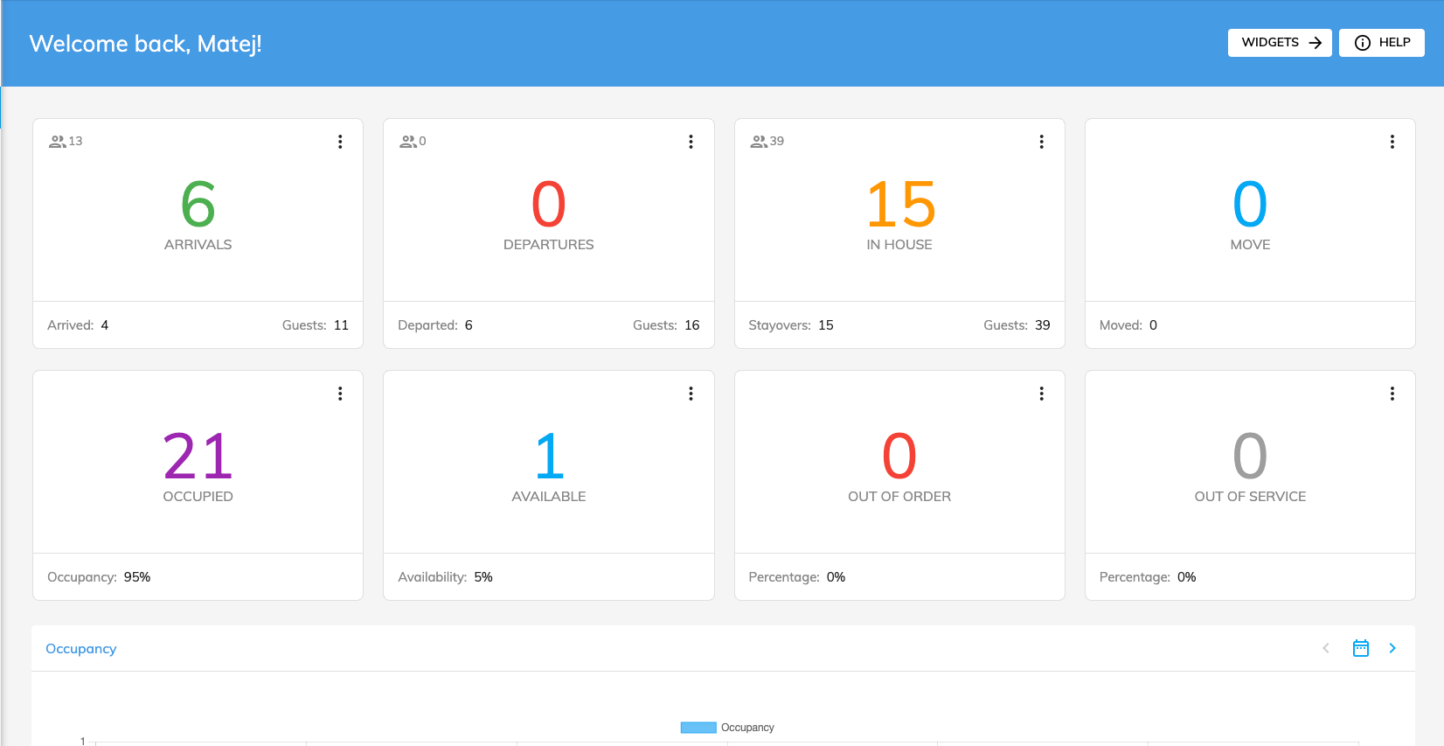
Task: Open the Move card kebab menu
Action: coord(1392,142)
